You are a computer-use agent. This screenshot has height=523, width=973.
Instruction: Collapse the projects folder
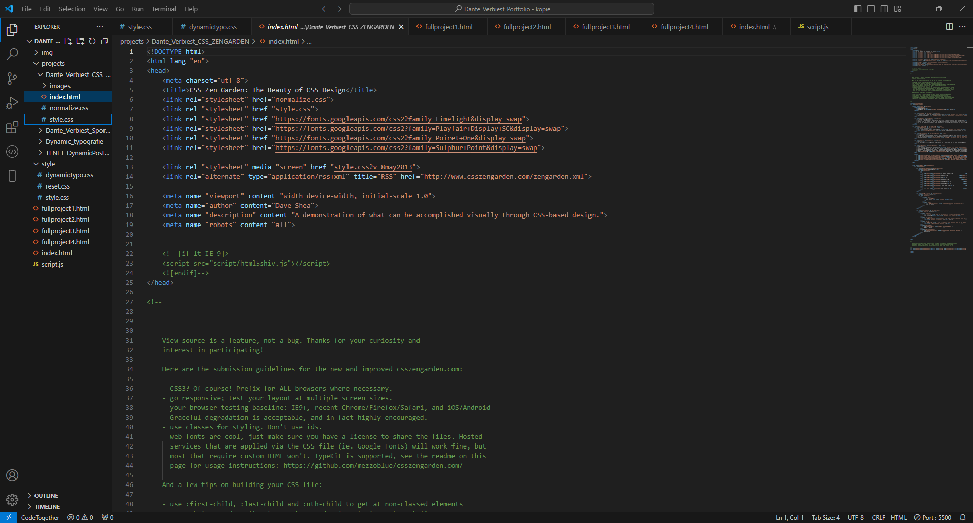[x=68, y=63]
